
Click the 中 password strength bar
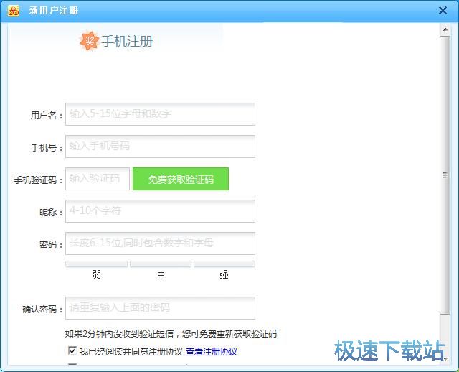[161, 264]
